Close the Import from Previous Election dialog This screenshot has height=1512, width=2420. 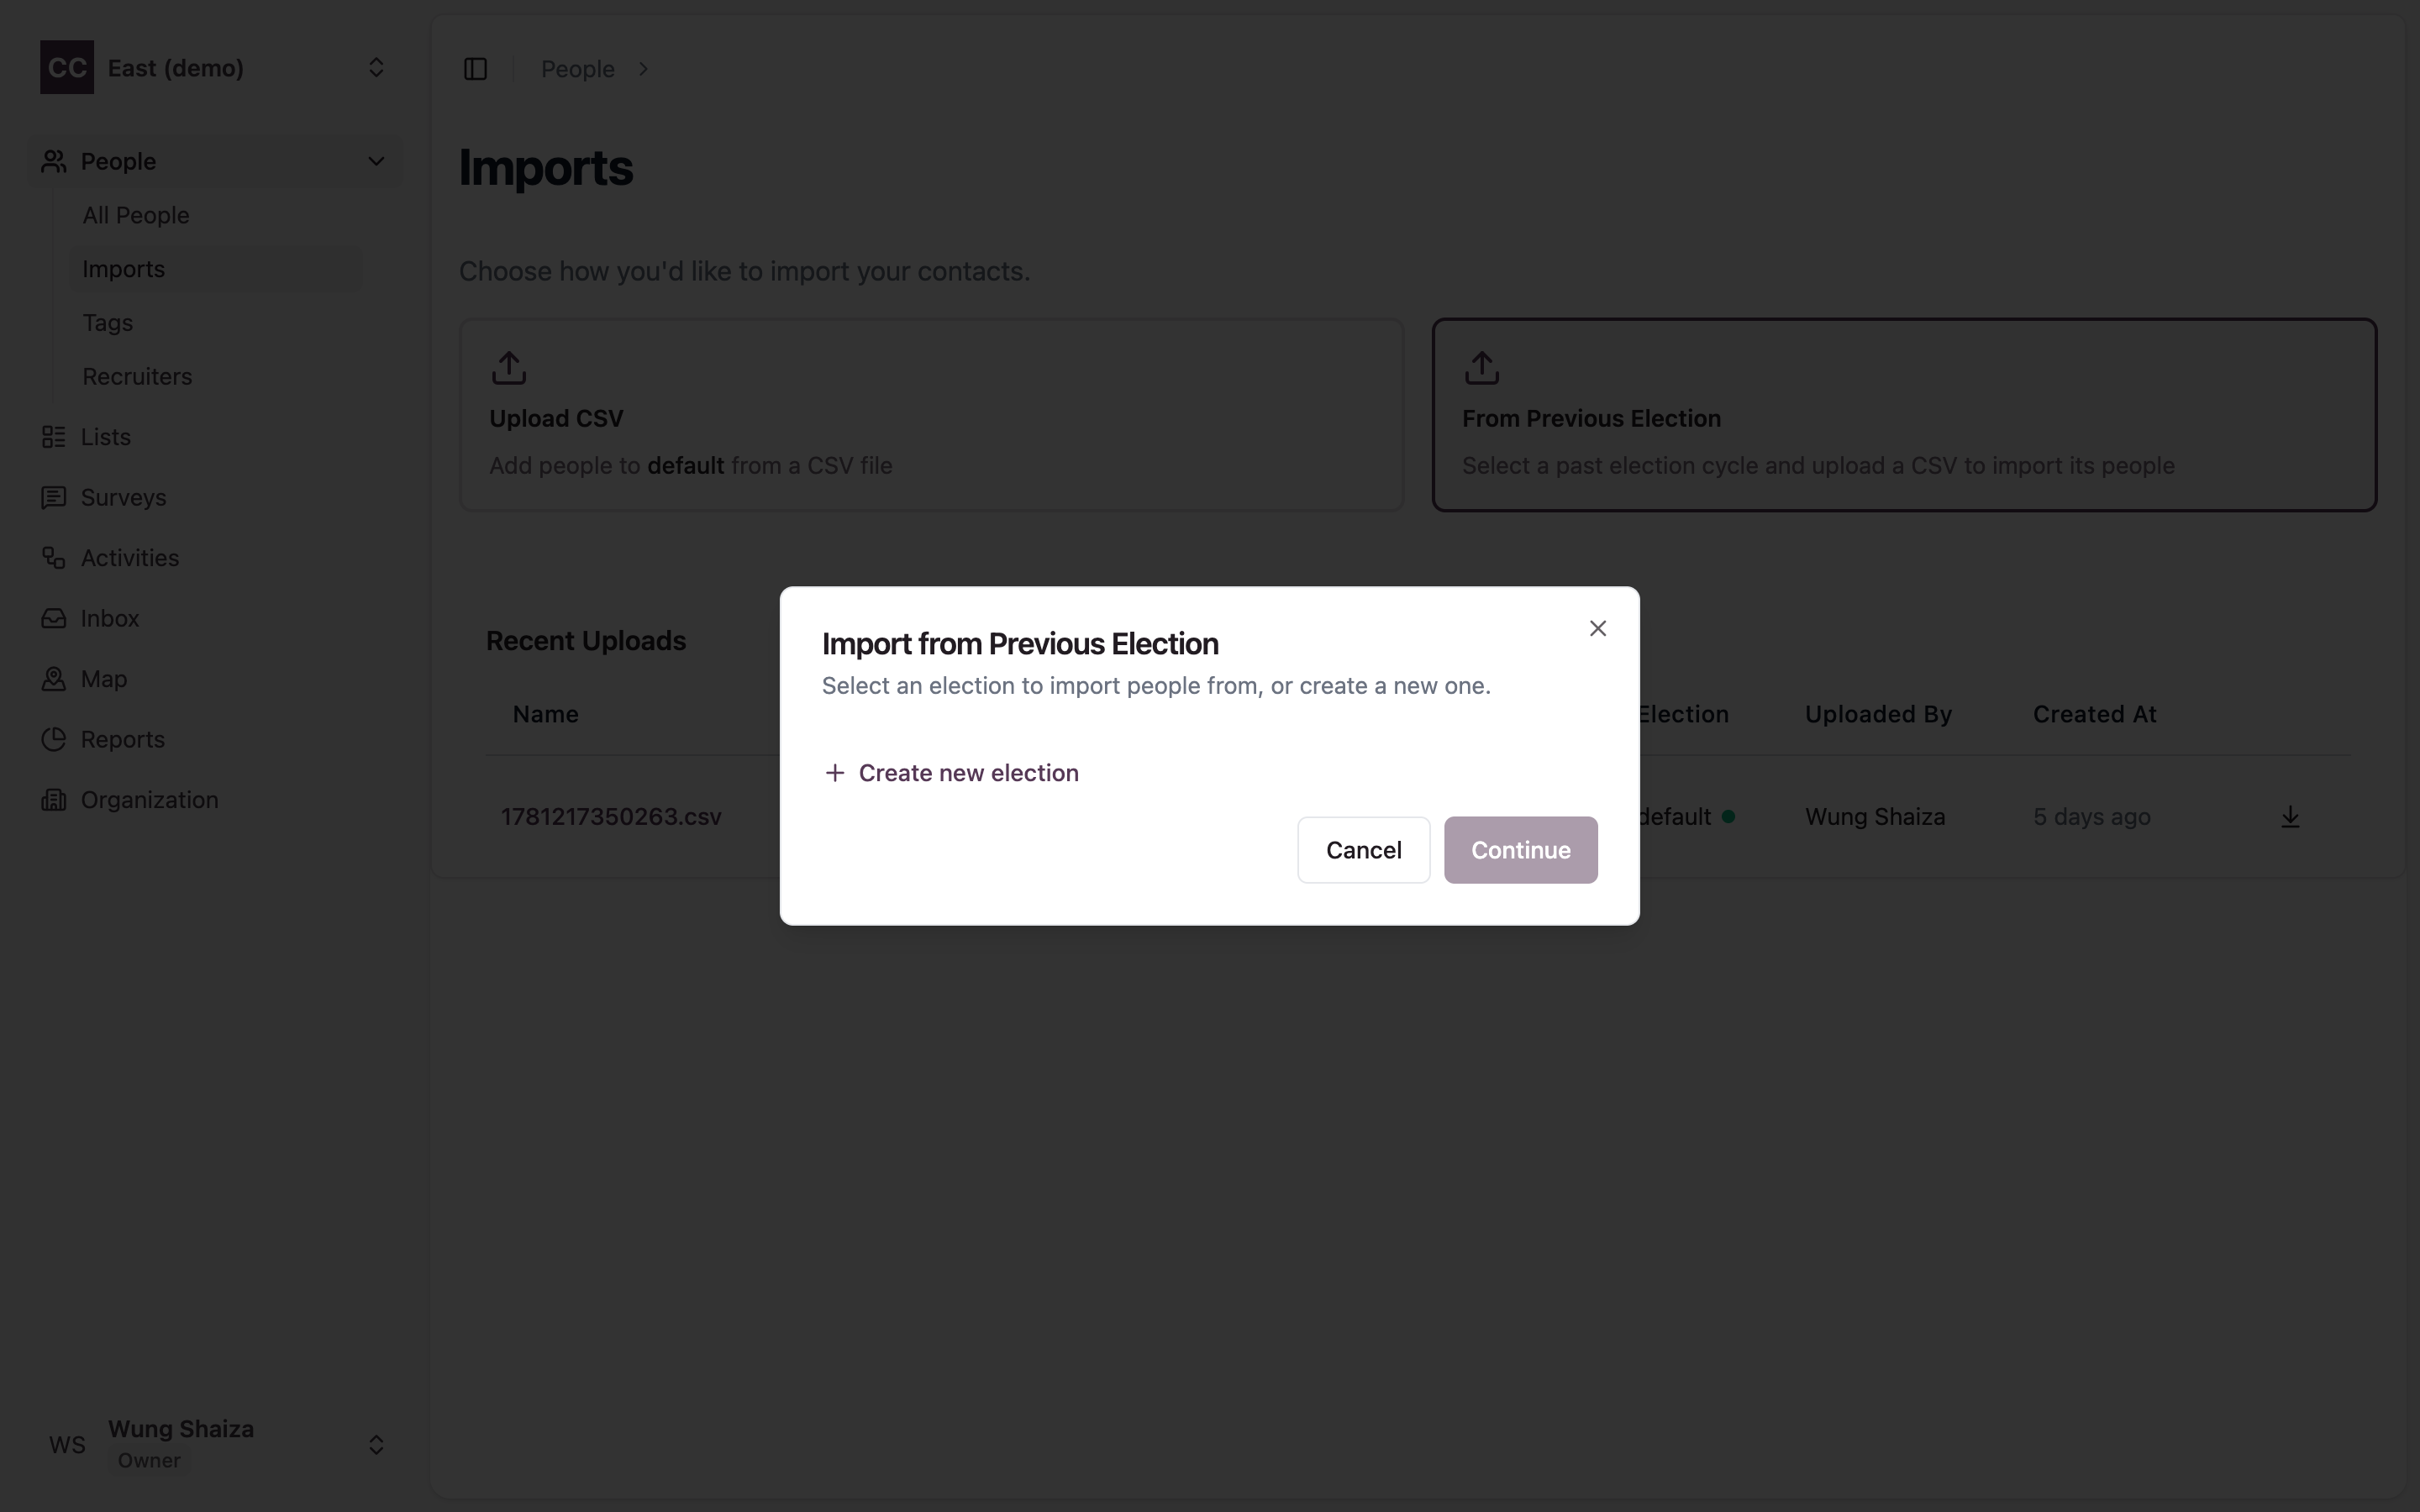[1597, 628]
